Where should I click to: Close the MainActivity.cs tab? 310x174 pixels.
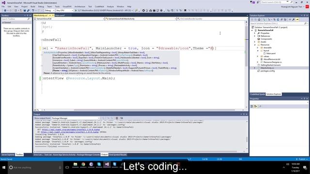53,15
